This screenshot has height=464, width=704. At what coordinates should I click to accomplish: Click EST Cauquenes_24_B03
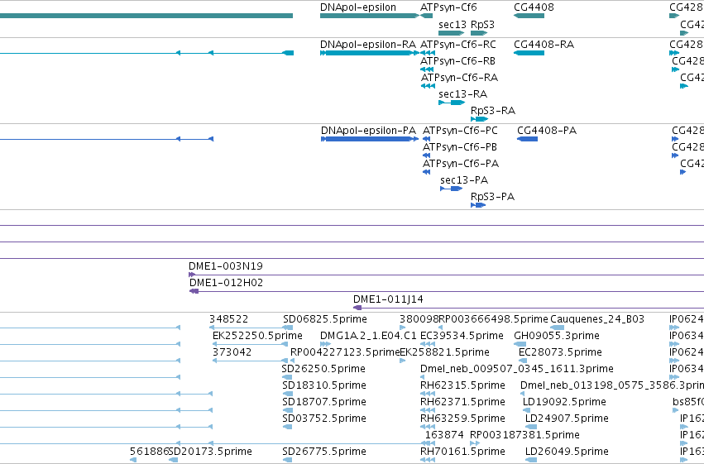pyautogui.click(x=596, y=319)
